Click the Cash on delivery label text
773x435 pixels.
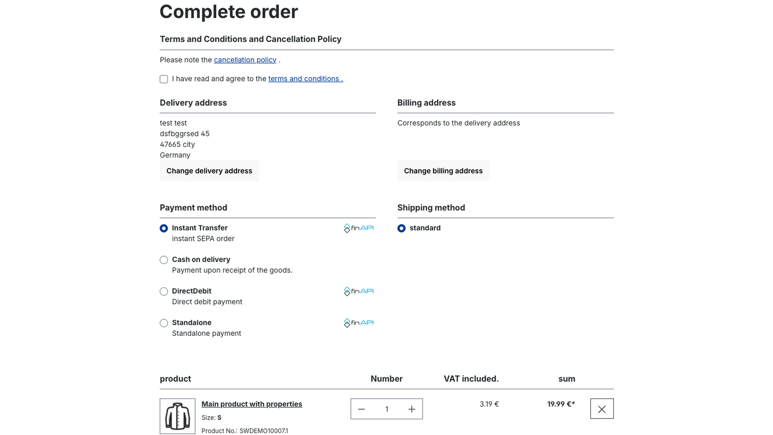pos(201,259)
